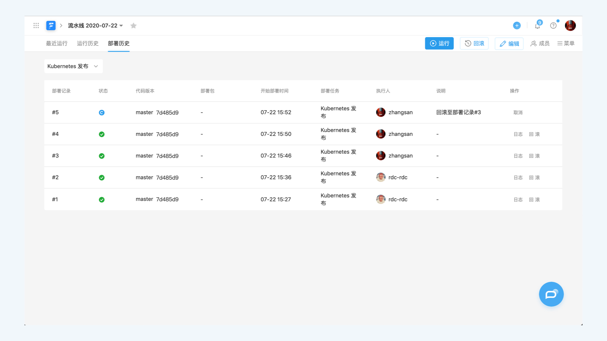Click zhangsan's avatar in row #4
The height and width of the screenshot is (341, 607).
(x=381, y=134)
